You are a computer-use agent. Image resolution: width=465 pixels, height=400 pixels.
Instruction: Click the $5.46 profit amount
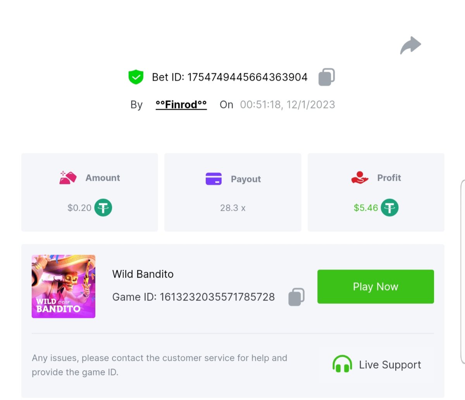[365, 208]
